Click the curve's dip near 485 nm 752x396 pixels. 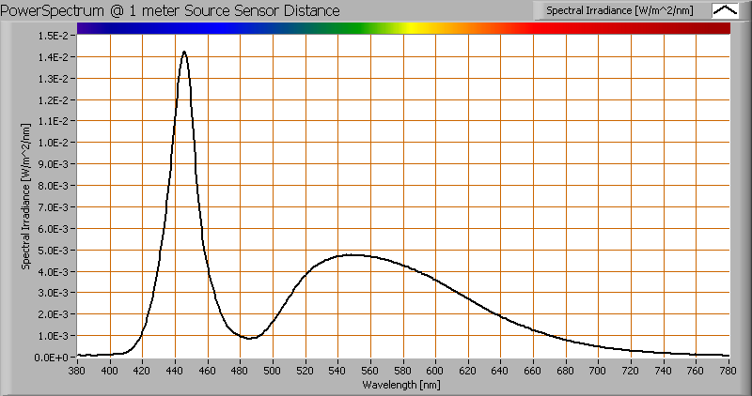tap(249, 338)
